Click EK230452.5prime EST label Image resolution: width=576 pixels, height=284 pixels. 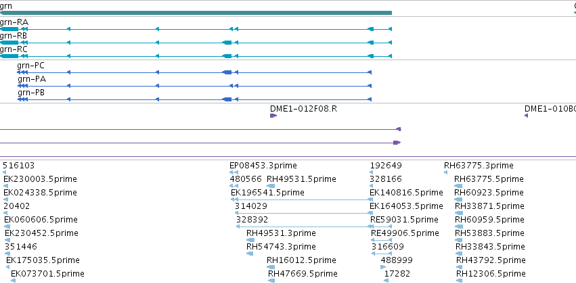click(x=41, y=233)
